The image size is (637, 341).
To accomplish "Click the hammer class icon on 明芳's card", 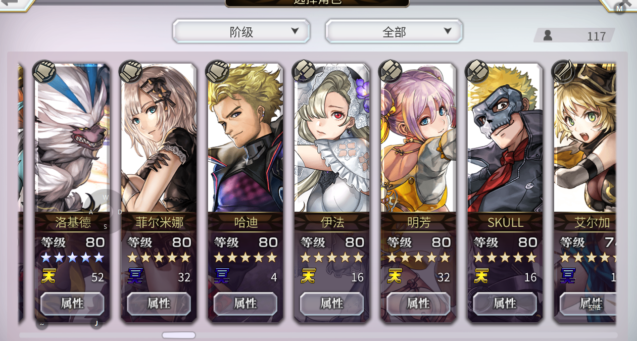I will (390, 72).
